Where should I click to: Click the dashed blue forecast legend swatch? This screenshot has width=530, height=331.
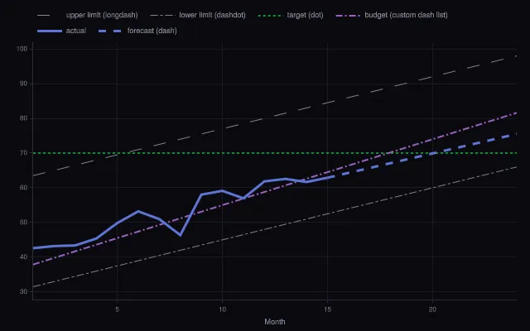point(110,31)
